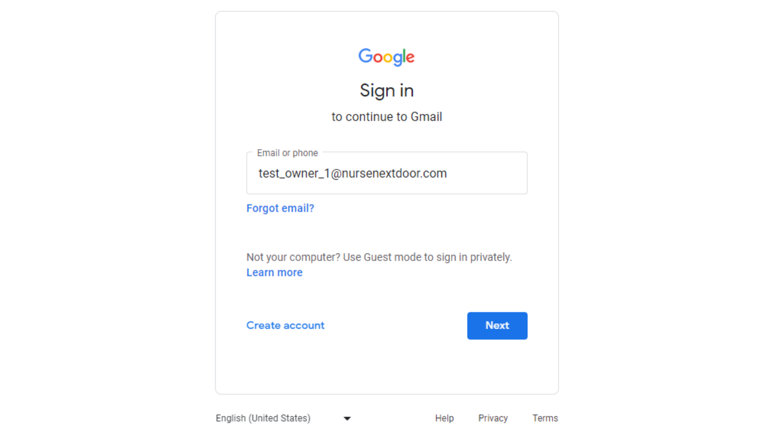Click the blue capital G of the Google logo

coord(365,55)
